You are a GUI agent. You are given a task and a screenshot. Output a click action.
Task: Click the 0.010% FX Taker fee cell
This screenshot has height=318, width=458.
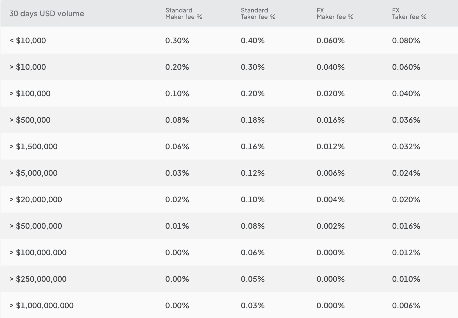coord(406,279)
